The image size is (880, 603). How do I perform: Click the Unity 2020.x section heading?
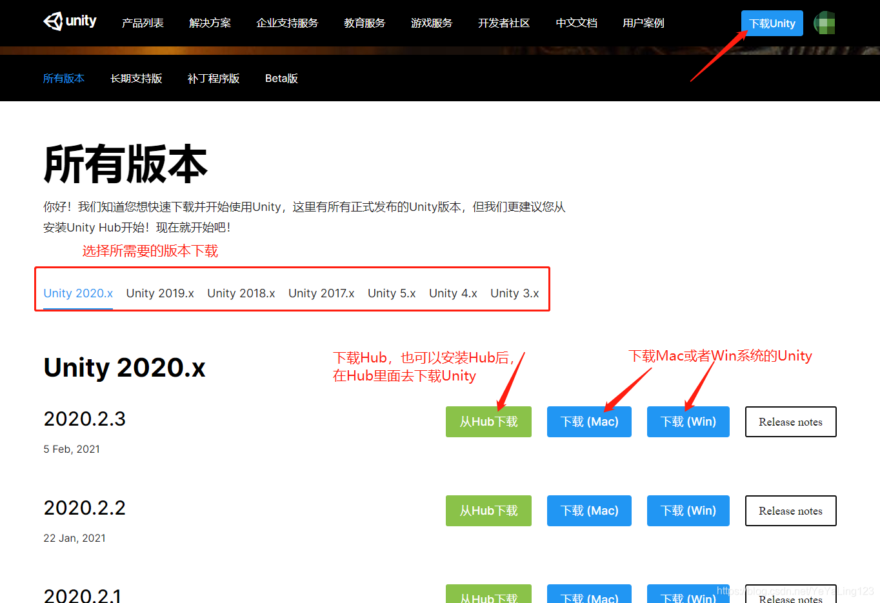coord(125,368)
